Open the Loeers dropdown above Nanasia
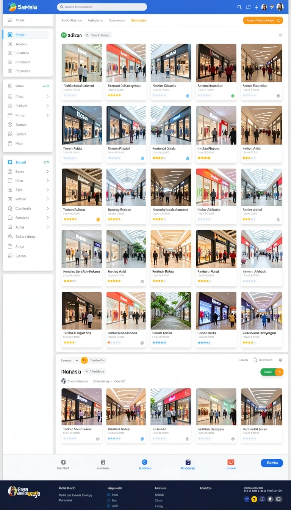Image resolution: width=291 pixels, height=510 pixels. click(70, 360)
